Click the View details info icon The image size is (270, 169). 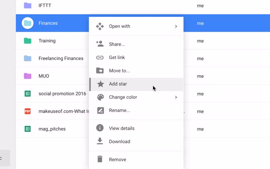[100, 128]
